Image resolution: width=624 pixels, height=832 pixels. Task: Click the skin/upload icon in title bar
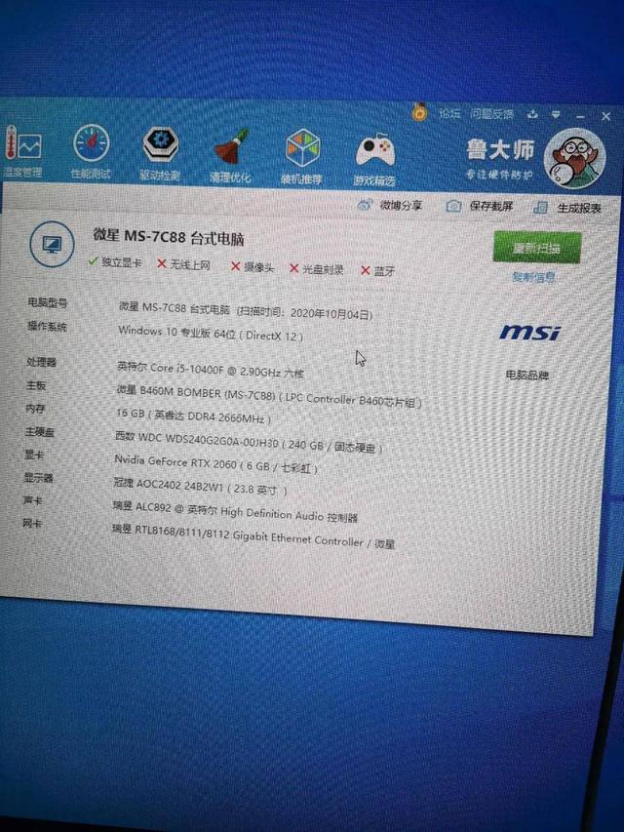532,114
